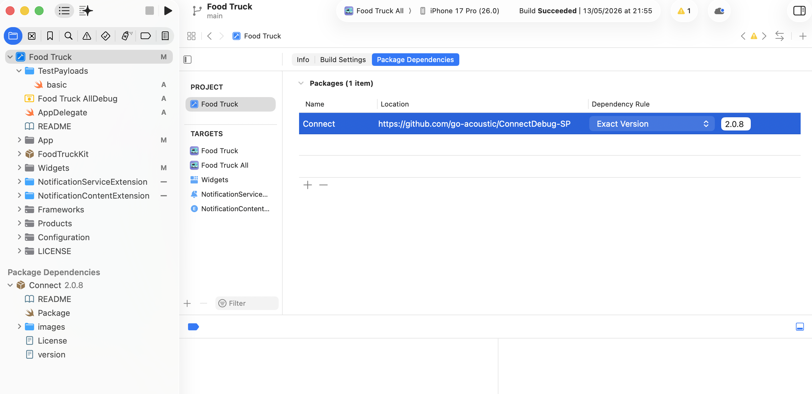Toggle editor review swap arrows
Viewport: 812px width, 394px height.
click(x=780, y=36)
